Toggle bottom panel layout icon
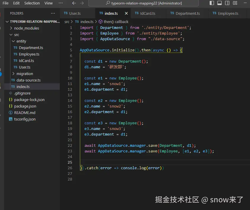 click(220, 3)
